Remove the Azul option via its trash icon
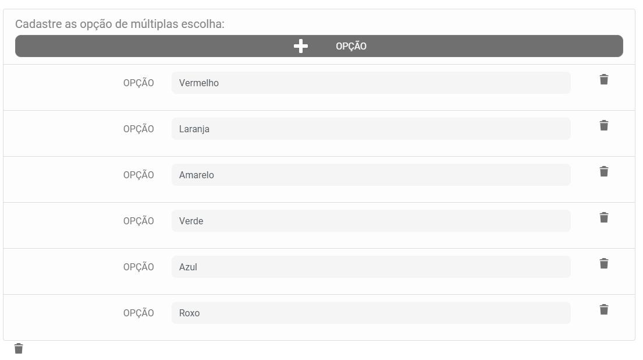This screenshot has height=360, width=643. point(604,264)
